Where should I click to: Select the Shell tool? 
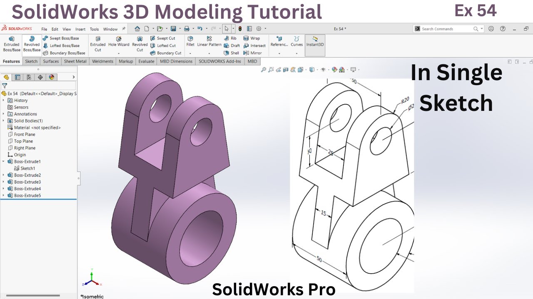pos(232,53)
